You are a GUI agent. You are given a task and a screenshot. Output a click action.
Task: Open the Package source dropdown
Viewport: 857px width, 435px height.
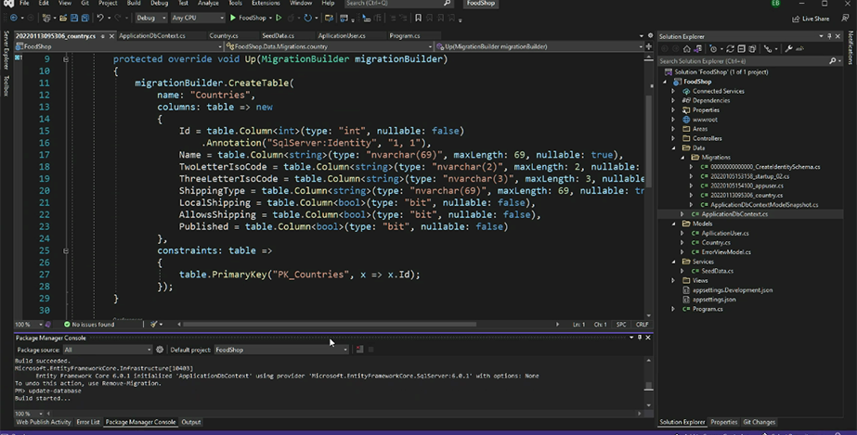click(x=107, y=350)
